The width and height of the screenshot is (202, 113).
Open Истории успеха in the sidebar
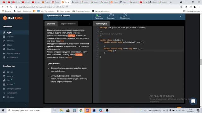[14, 89]
